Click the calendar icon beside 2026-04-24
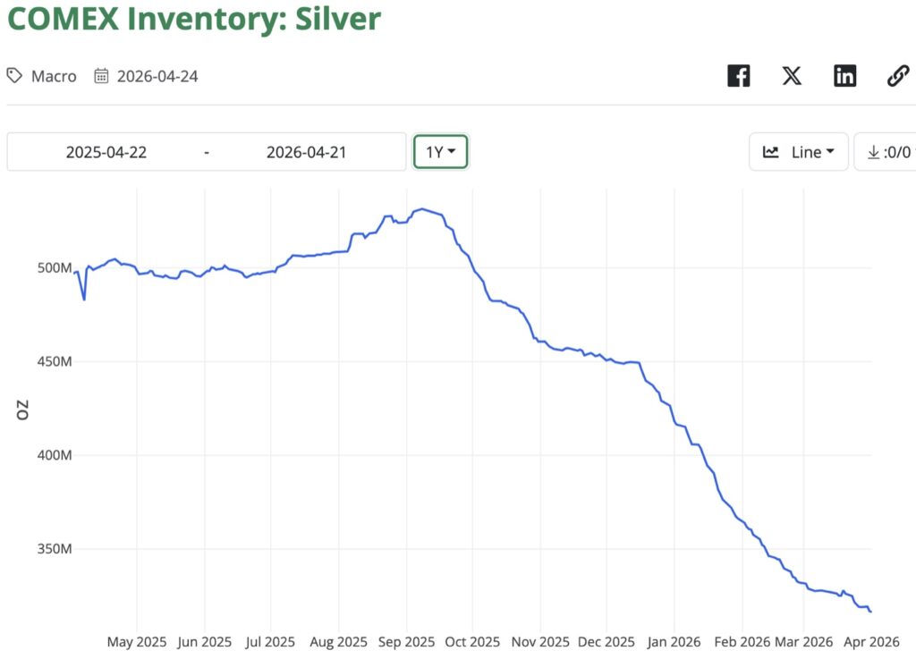 (x=102, y=76)
